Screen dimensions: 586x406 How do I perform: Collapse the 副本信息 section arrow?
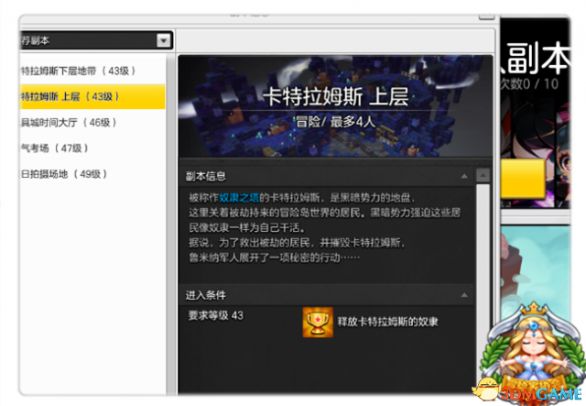[x=464, y=176]
